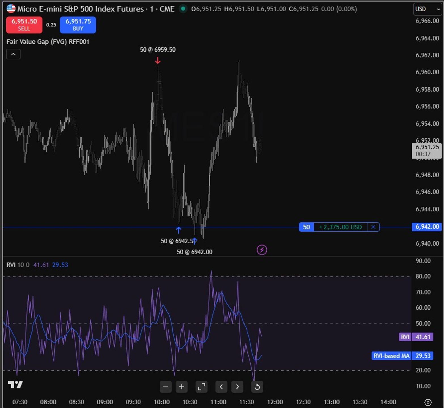Viewport: 444px width, 408px height.
Task: Close the position with the X button
Action: (373, 227)
